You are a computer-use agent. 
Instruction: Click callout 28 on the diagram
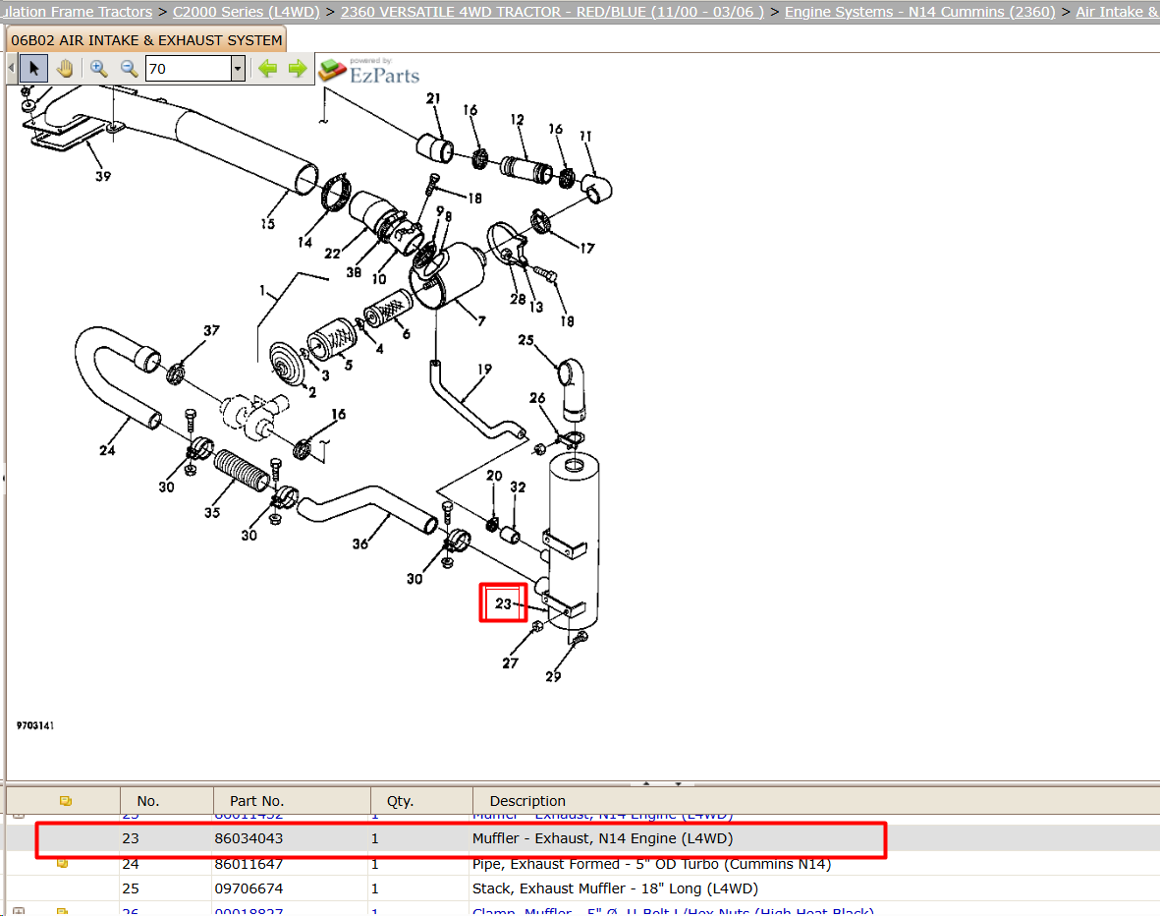coord(517,299)
